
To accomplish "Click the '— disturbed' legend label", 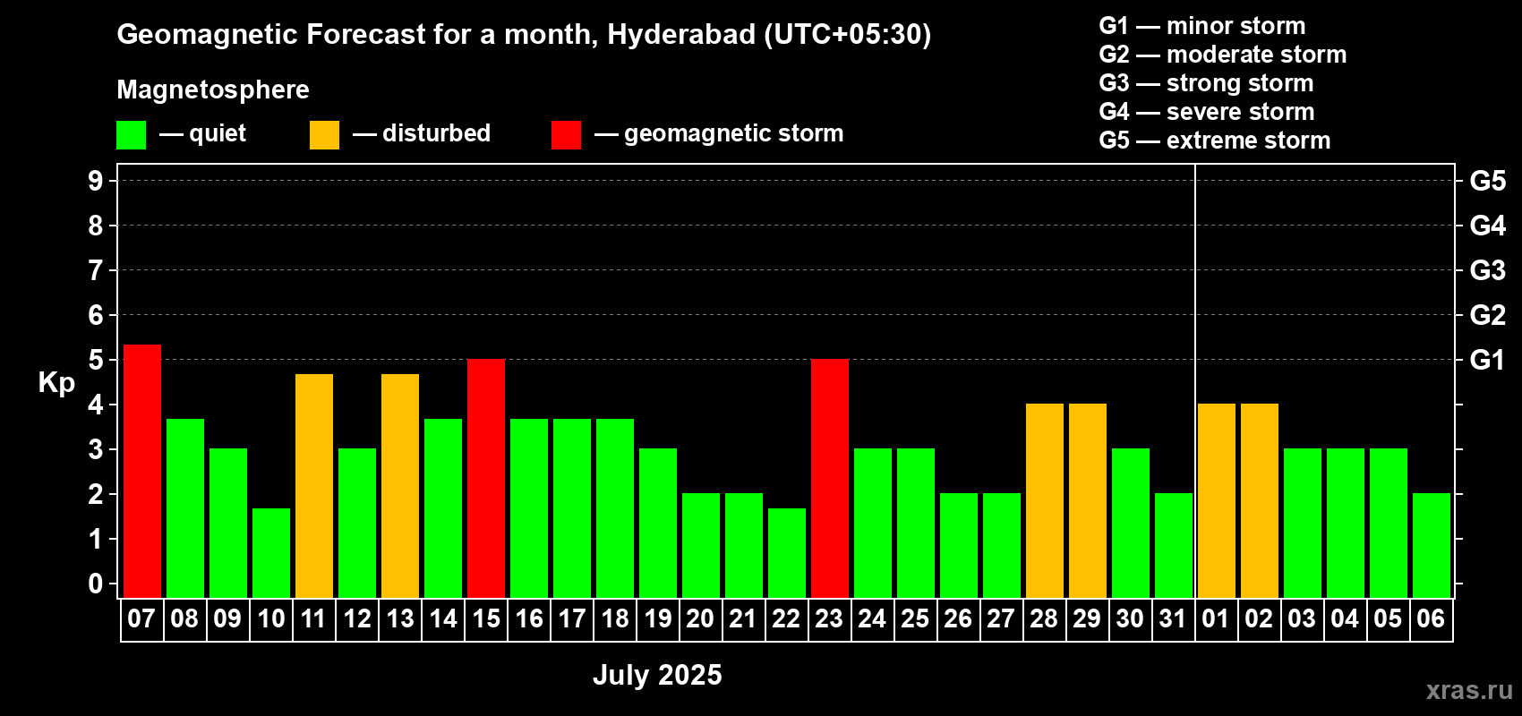I will coord(422,133).
